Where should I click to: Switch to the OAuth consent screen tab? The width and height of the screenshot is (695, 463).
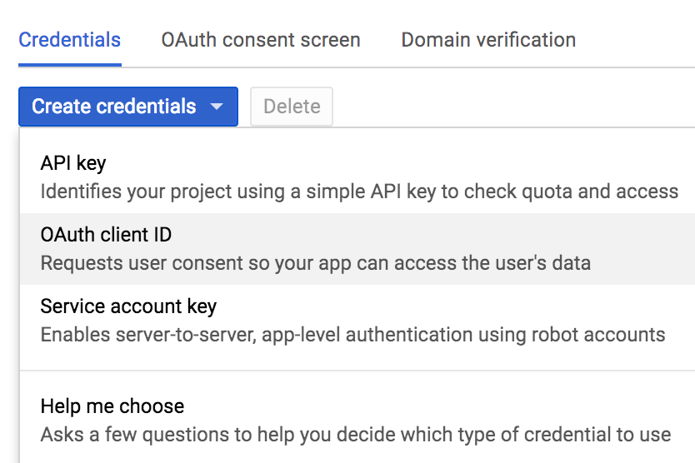(x=261, y=40)
